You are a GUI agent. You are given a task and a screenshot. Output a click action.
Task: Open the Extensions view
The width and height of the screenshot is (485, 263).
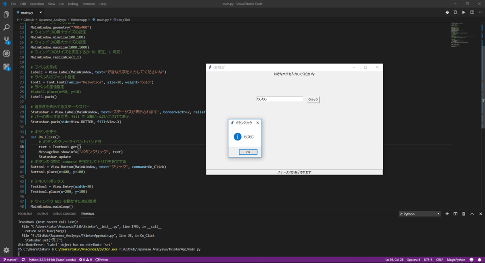pos(6,67)
